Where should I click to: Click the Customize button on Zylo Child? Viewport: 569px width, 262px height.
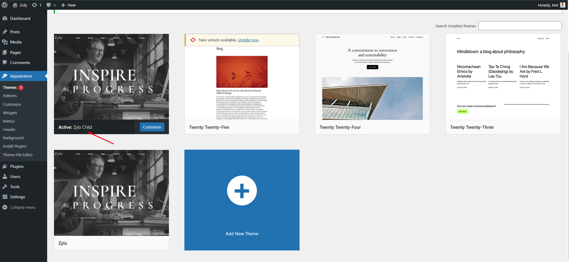click(152, 127)
